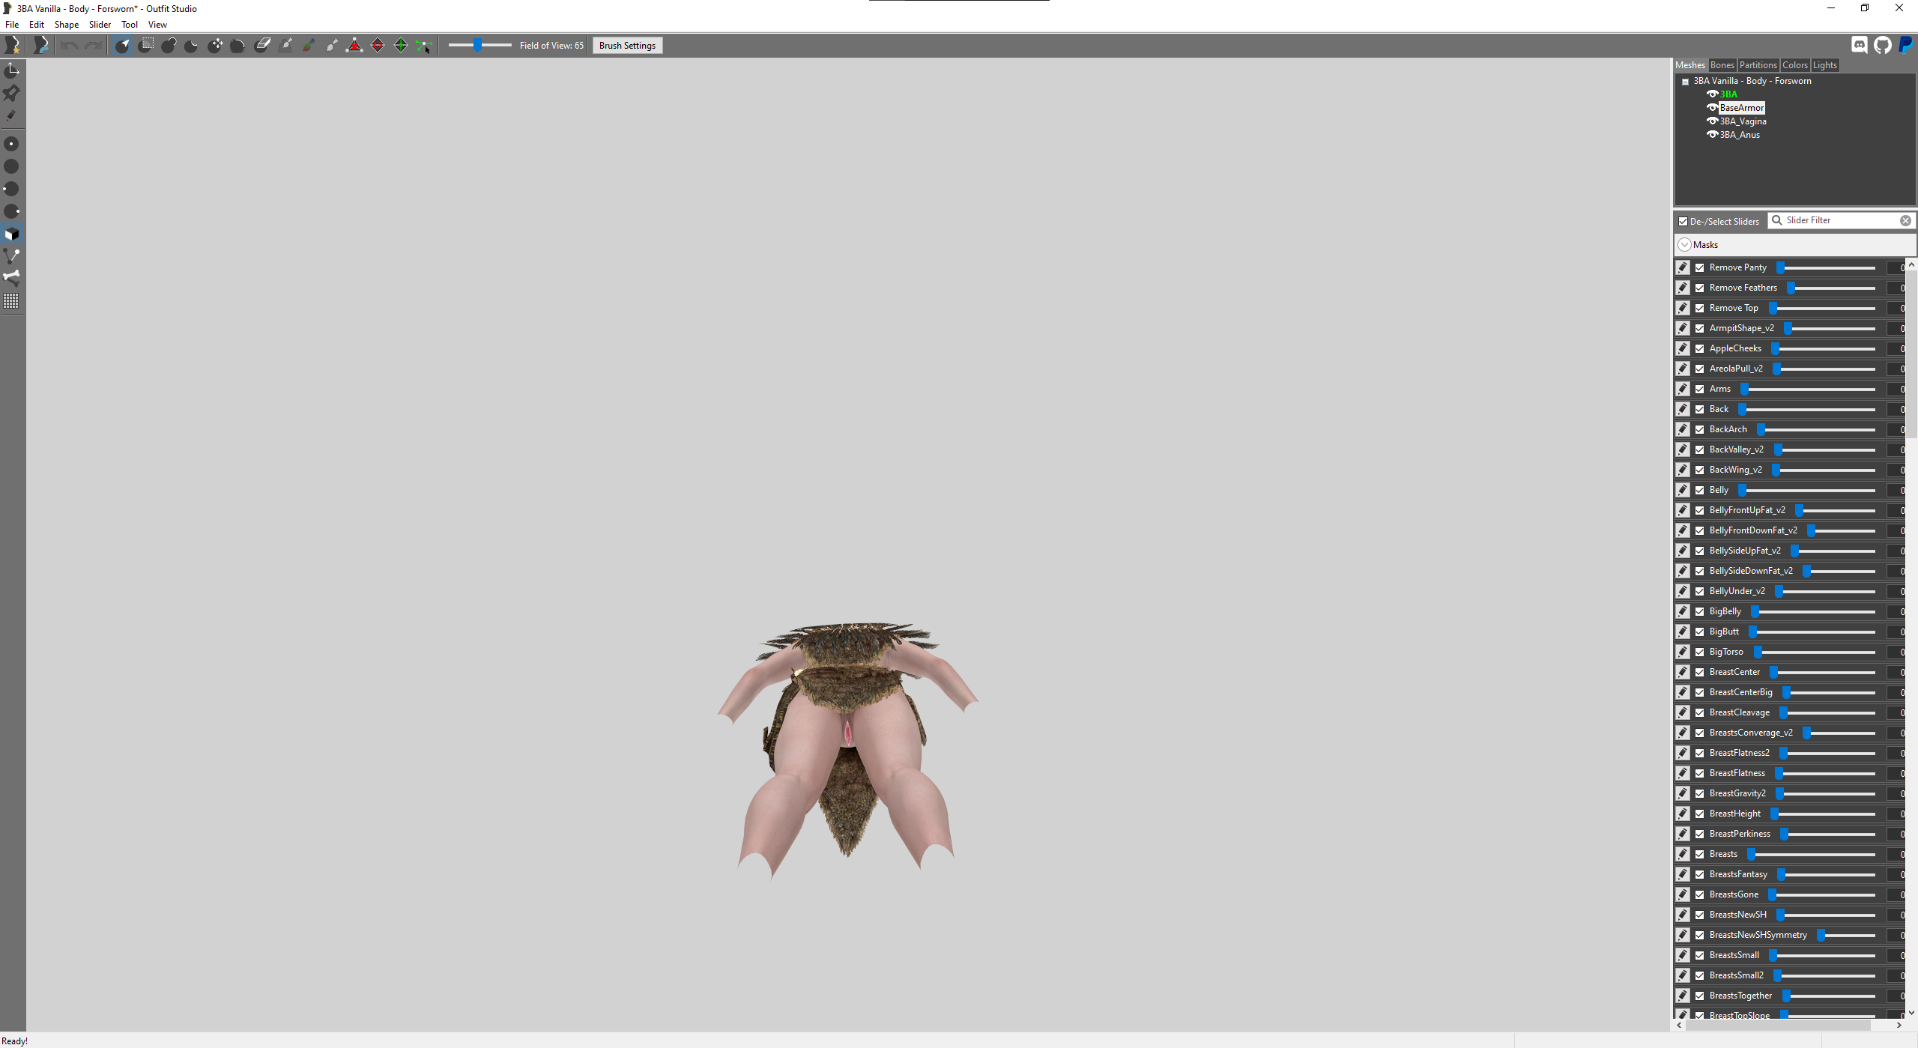Select the dashed-rectangle mask brush tool
This screenshot has height=1048, width=1918.
click(147, 46)
